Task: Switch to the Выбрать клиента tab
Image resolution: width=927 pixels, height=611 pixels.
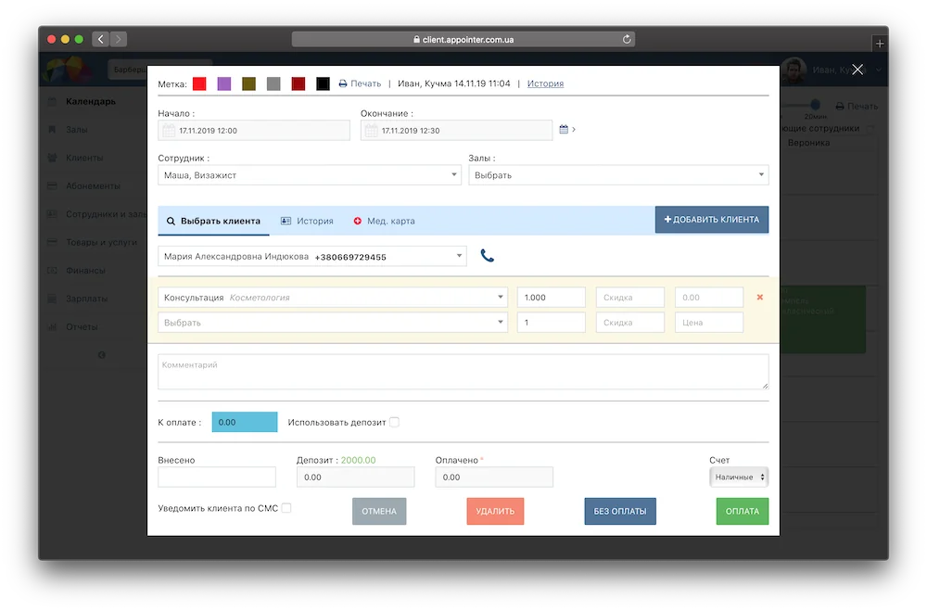Action: tap(213, 221)
